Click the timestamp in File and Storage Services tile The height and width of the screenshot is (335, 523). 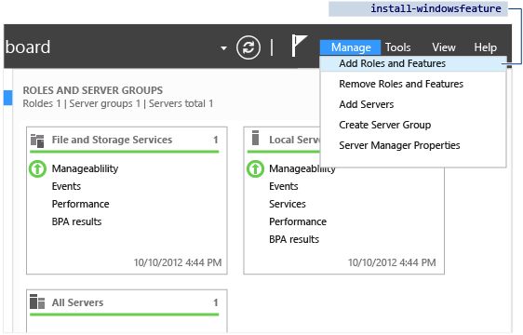click(x=178, y=262)
